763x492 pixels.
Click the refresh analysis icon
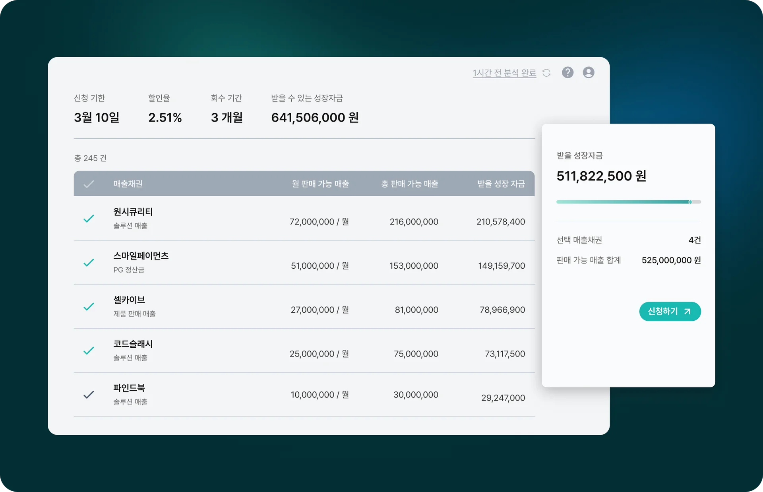tap(547, 73)
